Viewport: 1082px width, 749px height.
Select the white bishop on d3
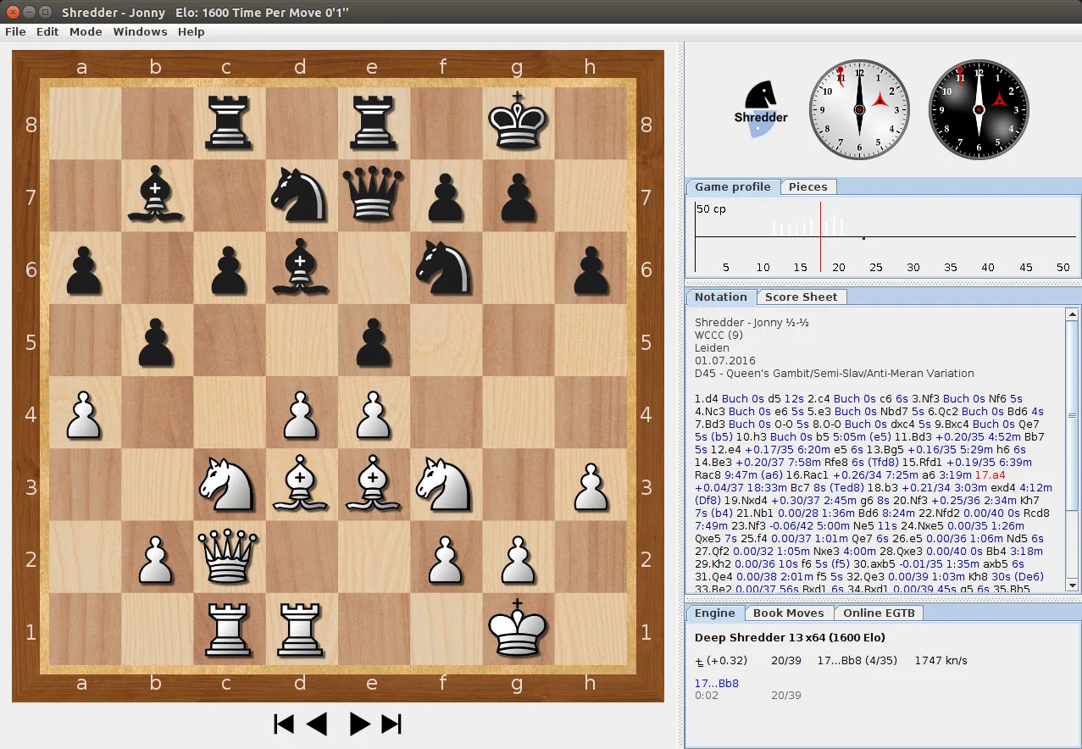click(300, 485)
